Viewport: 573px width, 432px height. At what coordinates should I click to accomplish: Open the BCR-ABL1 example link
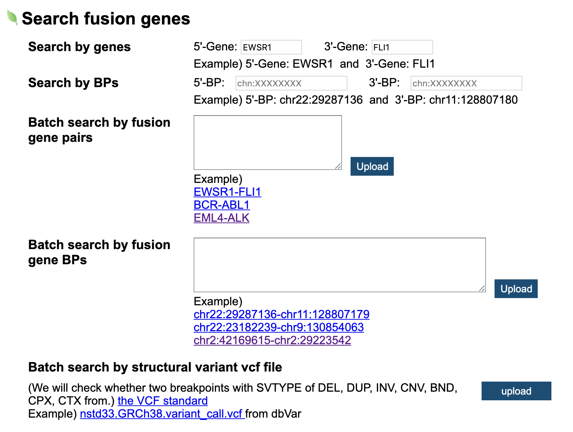[x=221, y=205]
